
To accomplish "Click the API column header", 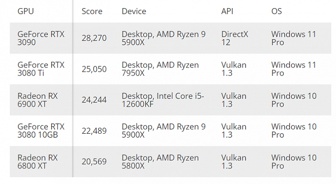I will coord(227,11).
